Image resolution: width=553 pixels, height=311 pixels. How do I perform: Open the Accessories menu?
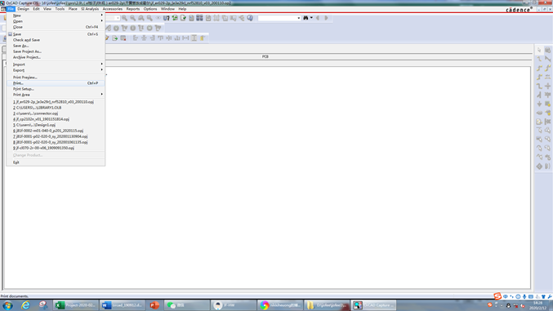pos(113,9)
